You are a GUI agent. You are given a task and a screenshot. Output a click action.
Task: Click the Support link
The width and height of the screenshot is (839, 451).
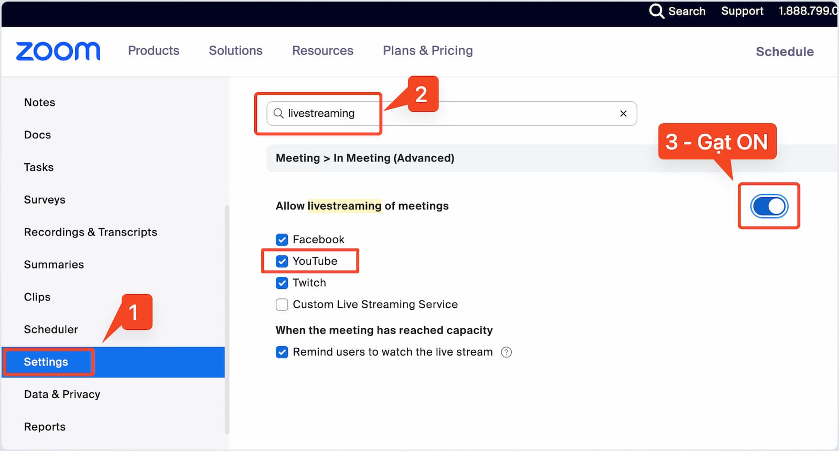click(741, 11)
